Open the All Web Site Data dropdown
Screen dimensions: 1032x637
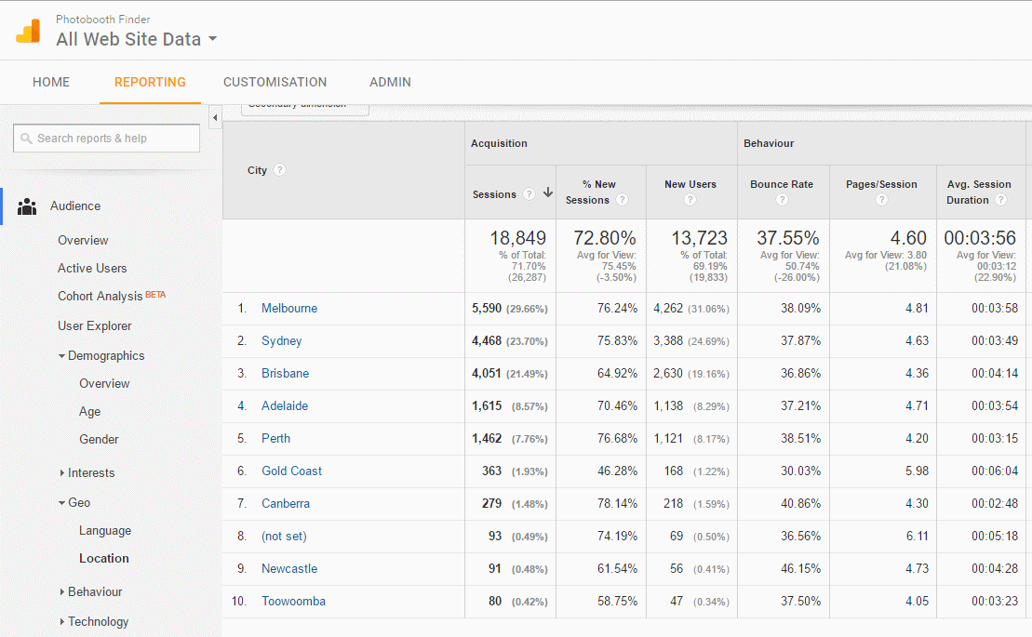tap(137, 39)
